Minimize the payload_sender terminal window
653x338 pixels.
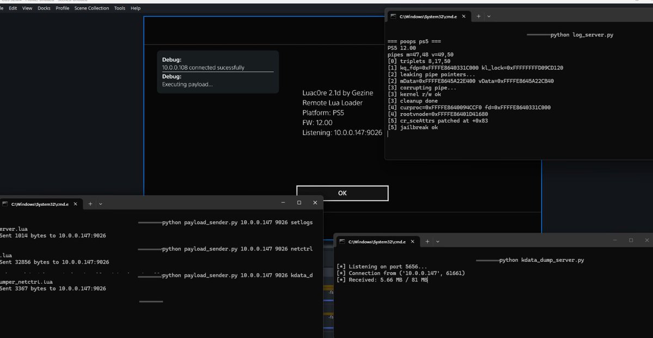click(283, 202)
